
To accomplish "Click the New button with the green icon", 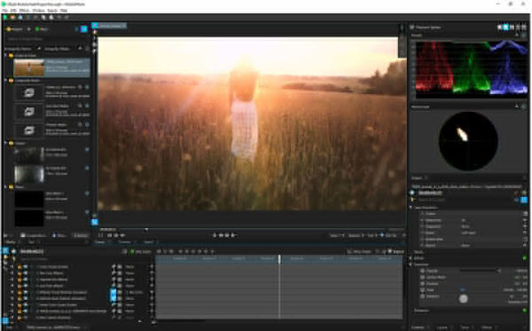I will click(42, 29).
